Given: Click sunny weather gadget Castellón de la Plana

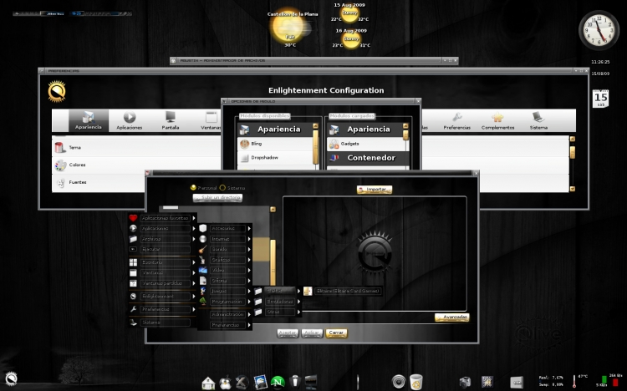Looking at the screenshot, I should pyautogui.click(x=291, y=28).
